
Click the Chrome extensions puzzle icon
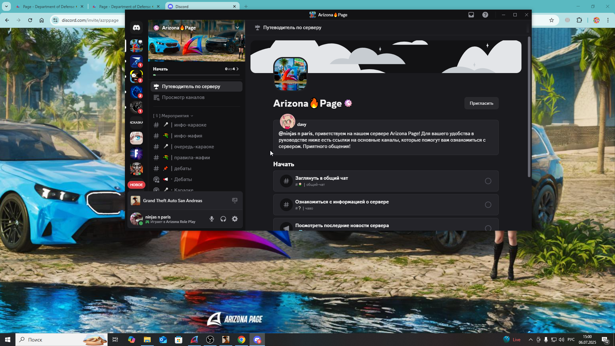(x=579, y=20)
